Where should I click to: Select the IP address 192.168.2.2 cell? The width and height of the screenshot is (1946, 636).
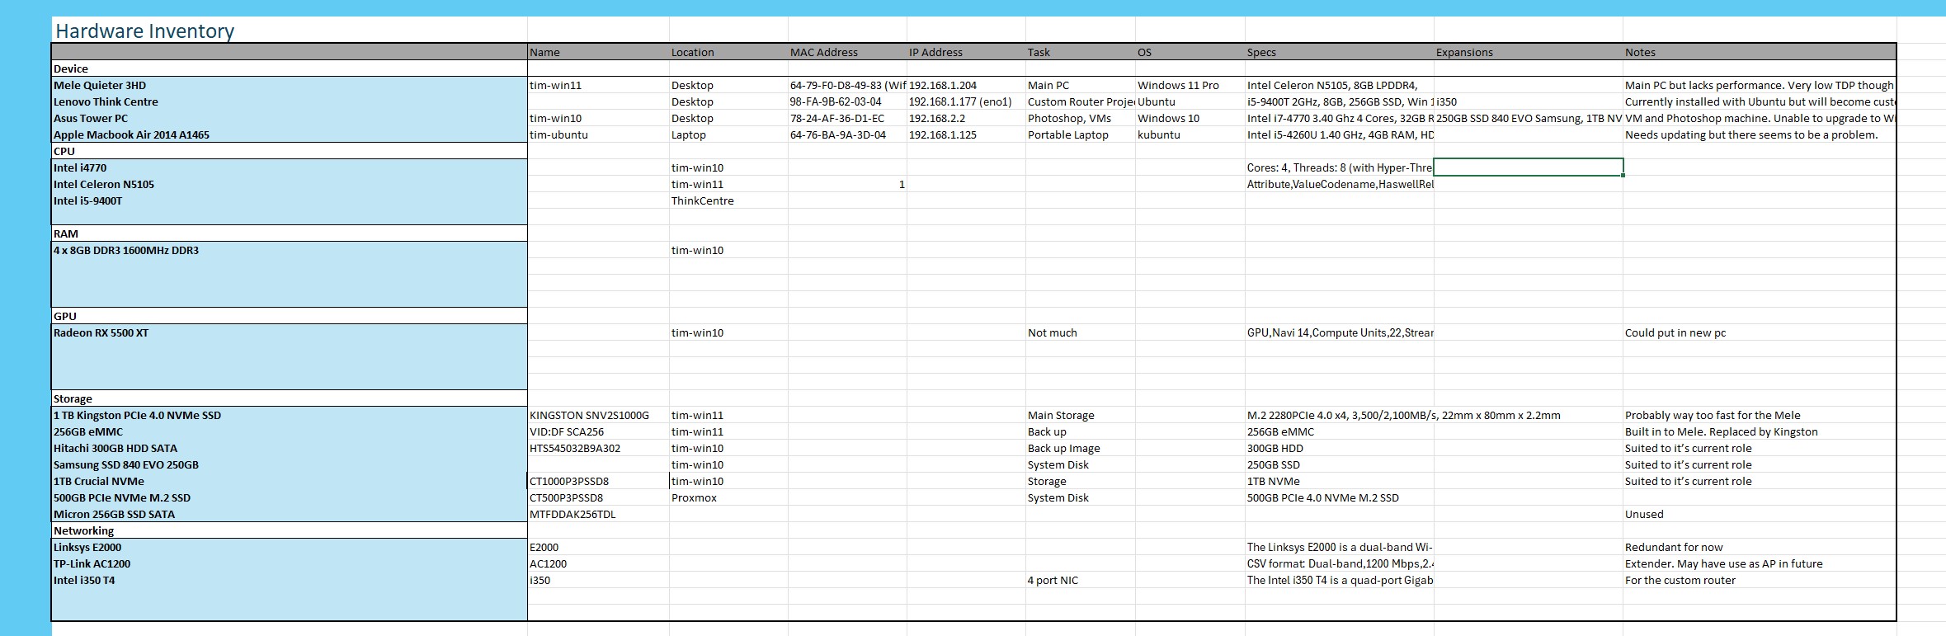point(937,118)
